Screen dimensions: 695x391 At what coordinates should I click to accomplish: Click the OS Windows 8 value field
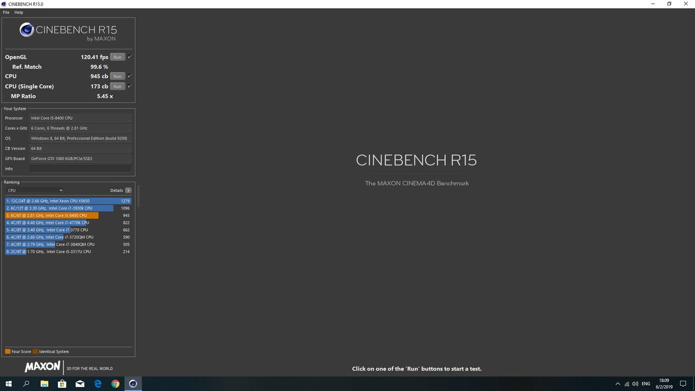click(80, 138)
